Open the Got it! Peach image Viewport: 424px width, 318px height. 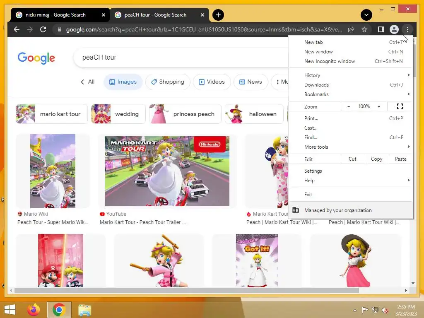coord(257,260)
